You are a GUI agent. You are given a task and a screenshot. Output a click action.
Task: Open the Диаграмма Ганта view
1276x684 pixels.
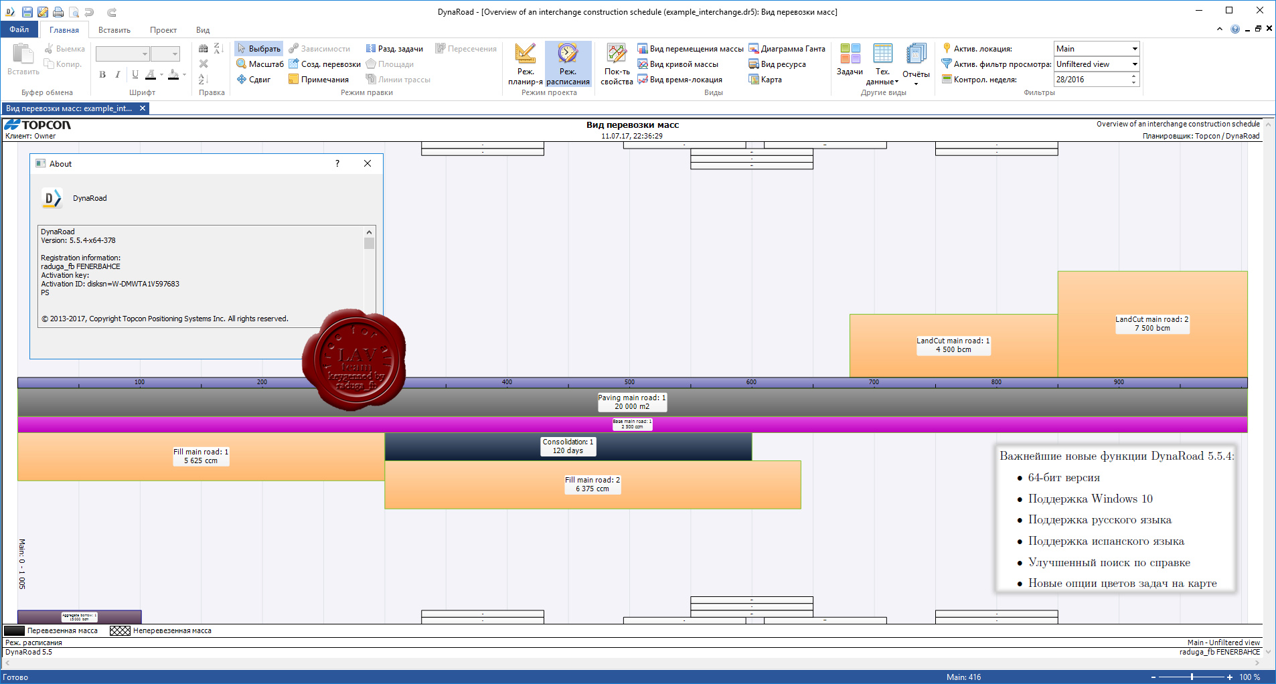click(787, 49)
